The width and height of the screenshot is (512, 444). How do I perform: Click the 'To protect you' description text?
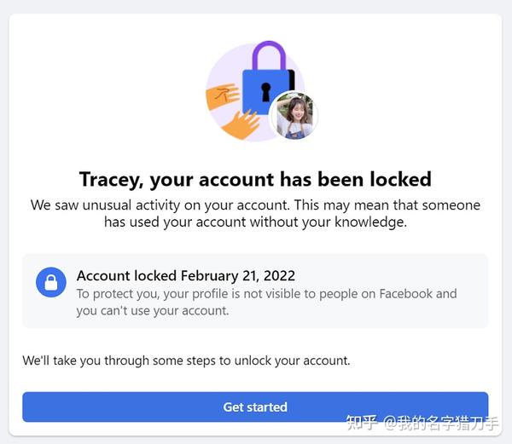266,303
